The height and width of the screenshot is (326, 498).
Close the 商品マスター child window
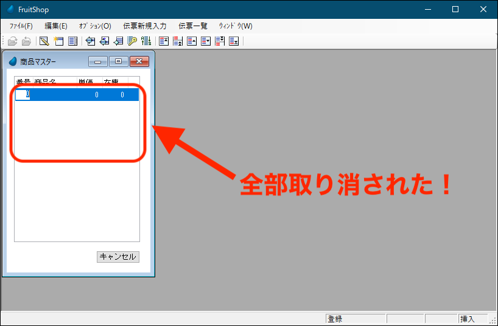tap(139, 61)
